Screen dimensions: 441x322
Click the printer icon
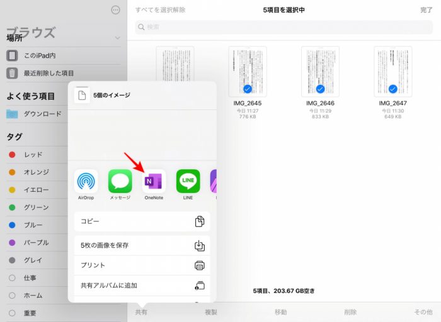(x=200, y=265)
